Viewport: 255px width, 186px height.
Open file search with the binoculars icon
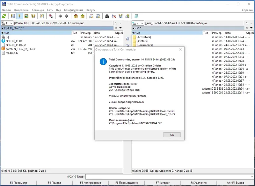[x=107, y=16]
